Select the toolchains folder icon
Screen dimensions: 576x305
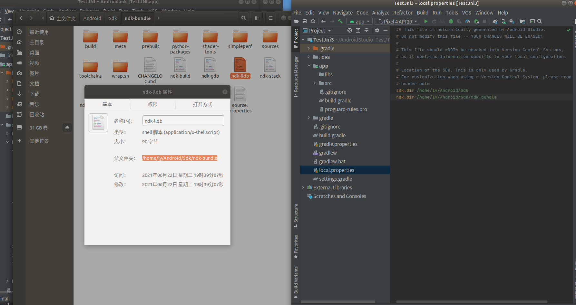point(90,66)
